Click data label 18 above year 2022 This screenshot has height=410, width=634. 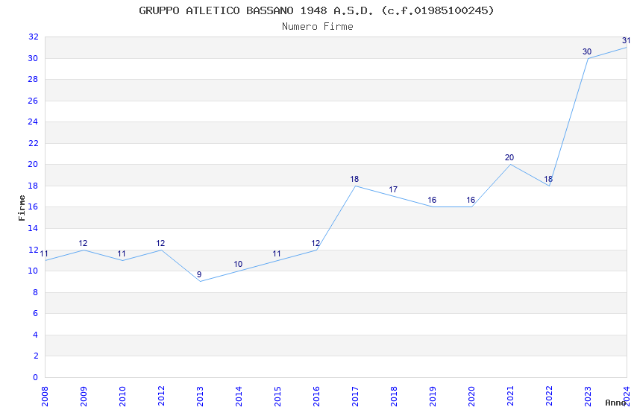tap(548, 179)
